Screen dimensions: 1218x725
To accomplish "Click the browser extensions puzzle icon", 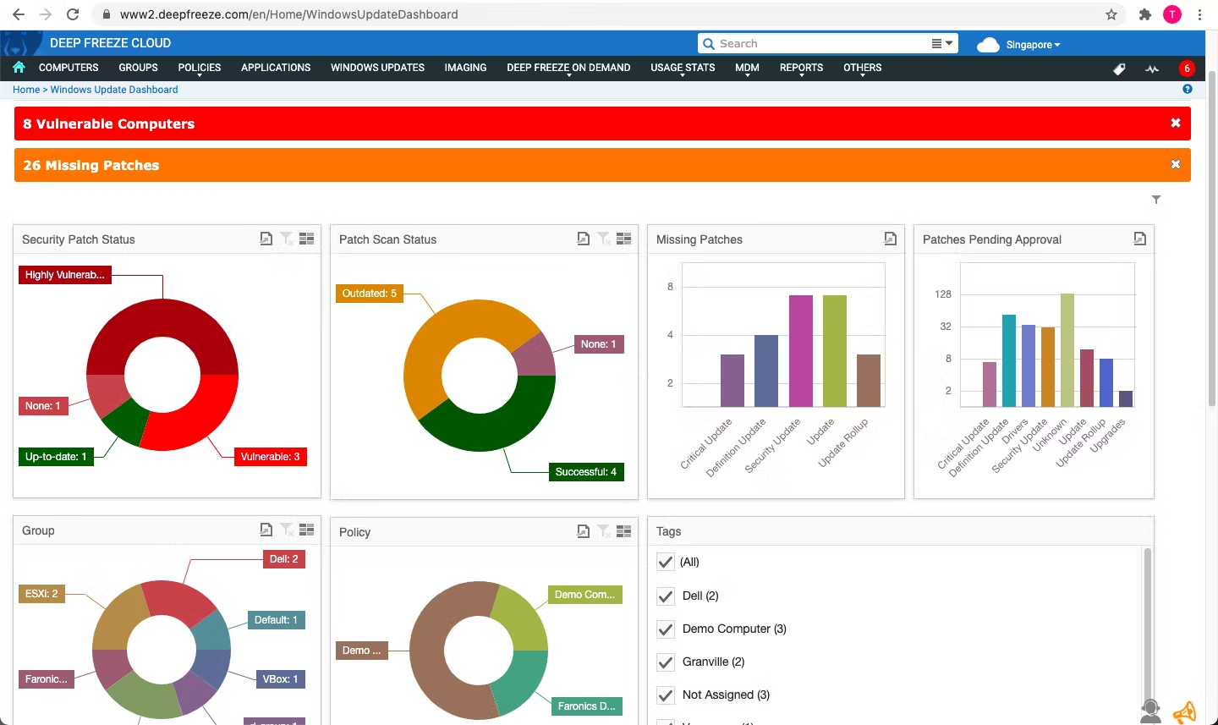I will pyautogui.click(x=1145, y=14).
